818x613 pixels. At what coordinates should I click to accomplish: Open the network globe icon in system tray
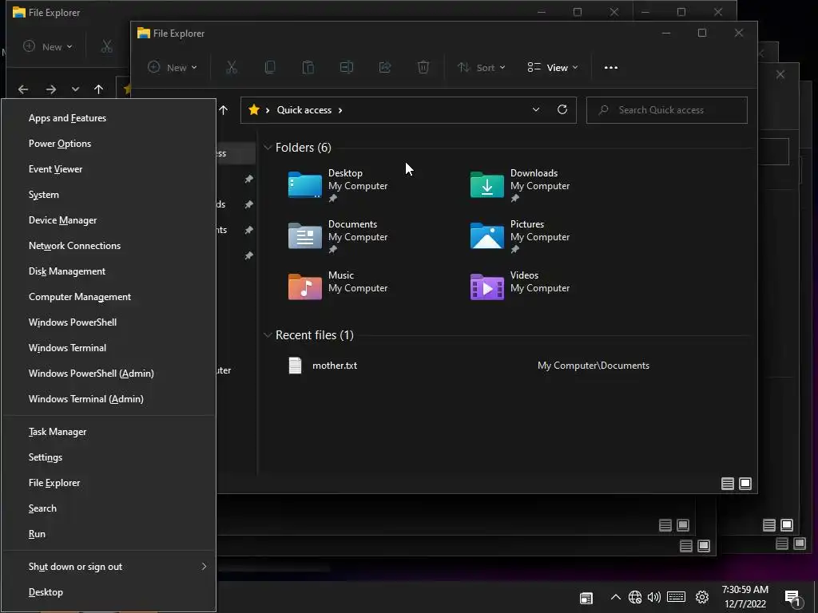[x=635, y=597]
